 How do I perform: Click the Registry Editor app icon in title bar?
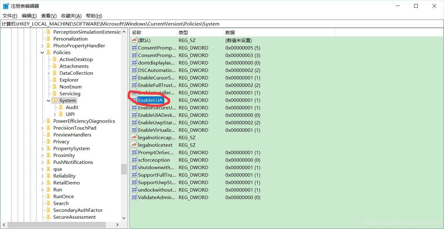6,6
